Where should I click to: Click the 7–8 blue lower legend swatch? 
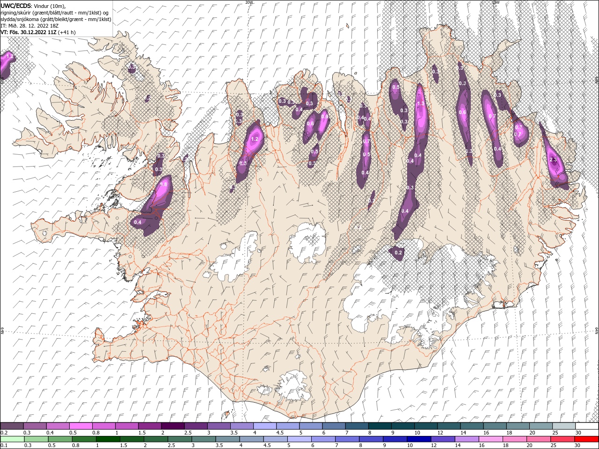[x=348, y=439]
